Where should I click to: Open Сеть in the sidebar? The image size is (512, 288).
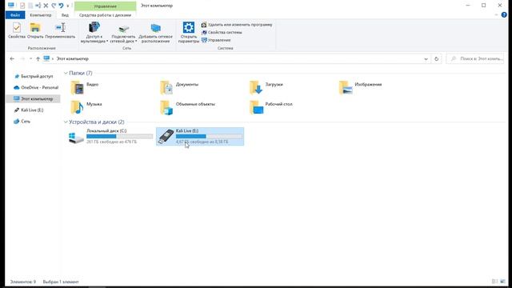coord(22,121)
